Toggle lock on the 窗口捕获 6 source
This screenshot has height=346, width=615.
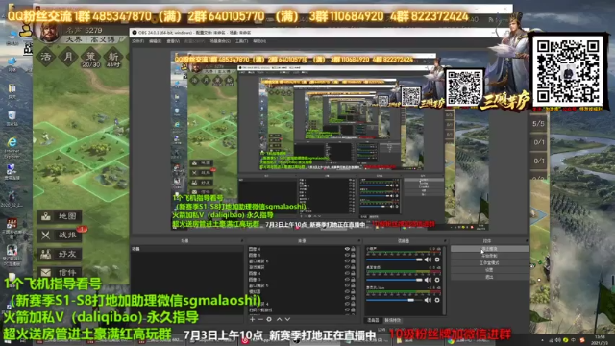(x=353, y=260)
